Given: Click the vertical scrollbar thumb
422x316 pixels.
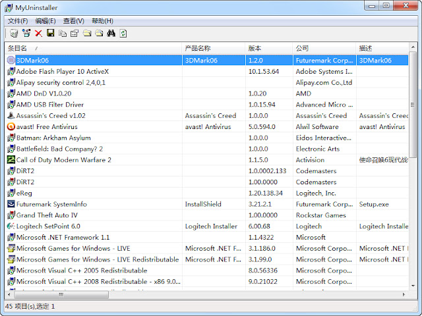Looking at the screenshot, I should click(413, 105).
